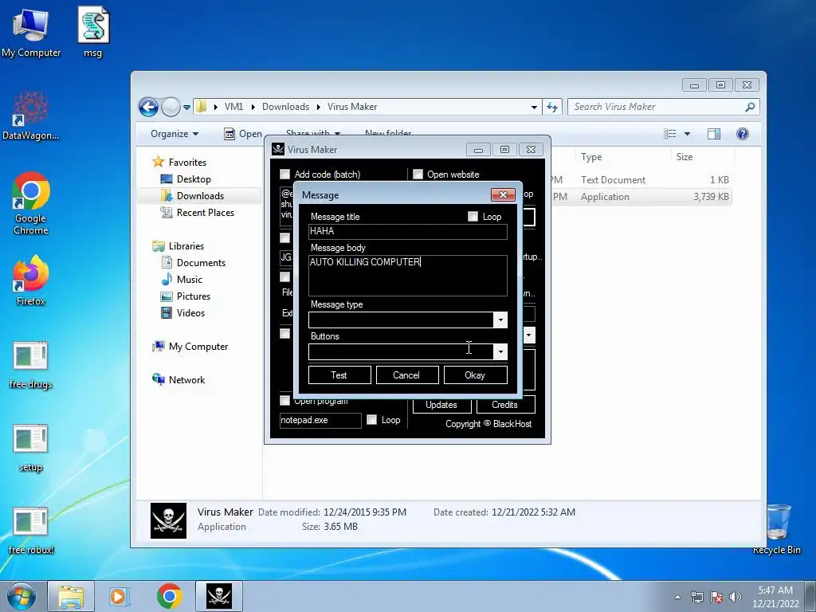Image resolution: width=816 pixels, height=612 pixels.
Task: Launch DataWagon desktop shortcut
Action: pos(31,116)
